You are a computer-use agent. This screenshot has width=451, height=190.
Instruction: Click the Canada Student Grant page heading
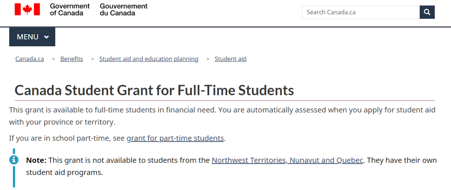pos(154,90)
